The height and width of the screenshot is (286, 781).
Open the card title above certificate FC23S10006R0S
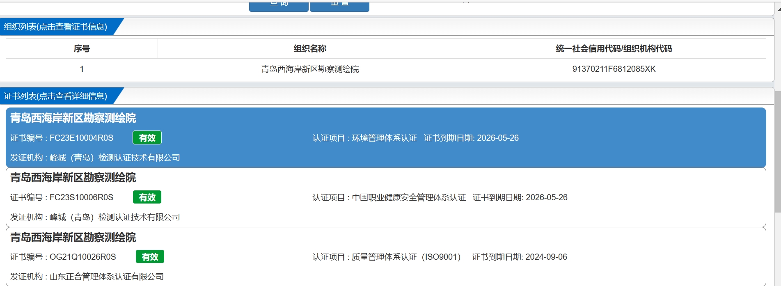click(73, 178)
